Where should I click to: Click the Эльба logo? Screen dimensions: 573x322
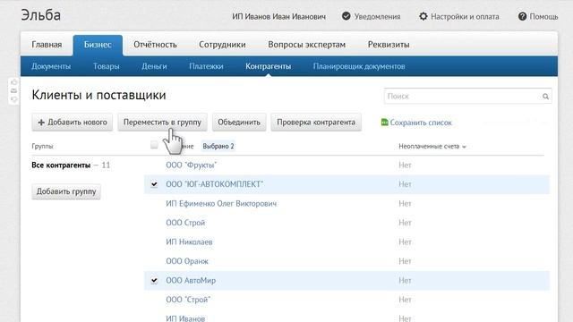[41, 15]
